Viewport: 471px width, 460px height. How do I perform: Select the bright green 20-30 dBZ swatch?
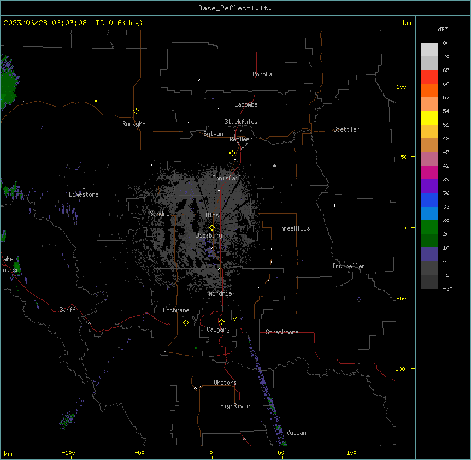click(429, 227)
